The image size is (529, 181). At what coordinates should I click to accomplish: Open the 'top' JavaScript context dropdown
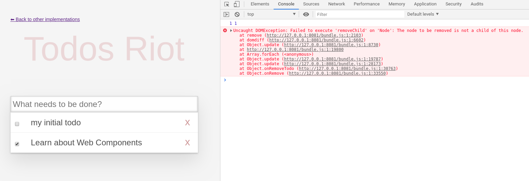click(x=271, y=14)
